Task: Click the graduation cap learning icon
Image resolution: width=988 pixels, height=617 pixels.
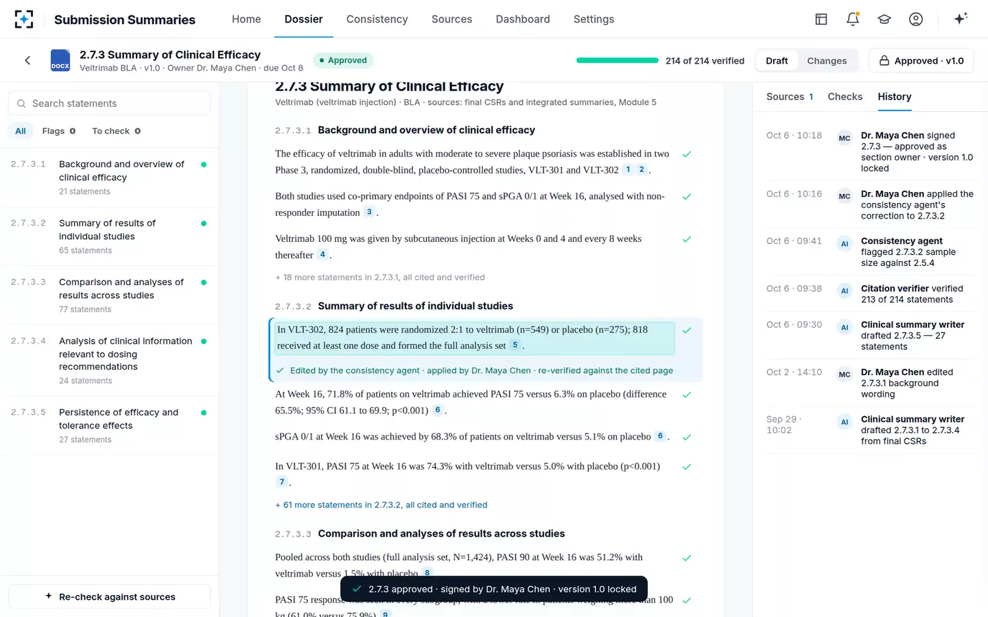Action: (884, 19)
